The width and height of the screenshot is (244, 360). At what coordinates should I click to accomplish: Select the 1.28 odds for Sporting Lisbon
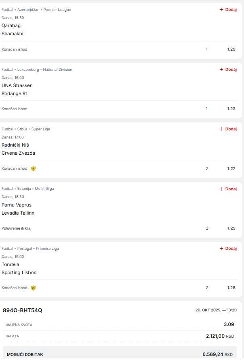[231, 288]
